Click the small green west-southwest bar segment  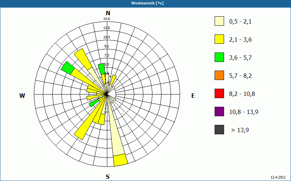tap(94, 103)
